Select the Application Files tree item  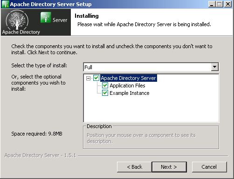tap(127, 86)
